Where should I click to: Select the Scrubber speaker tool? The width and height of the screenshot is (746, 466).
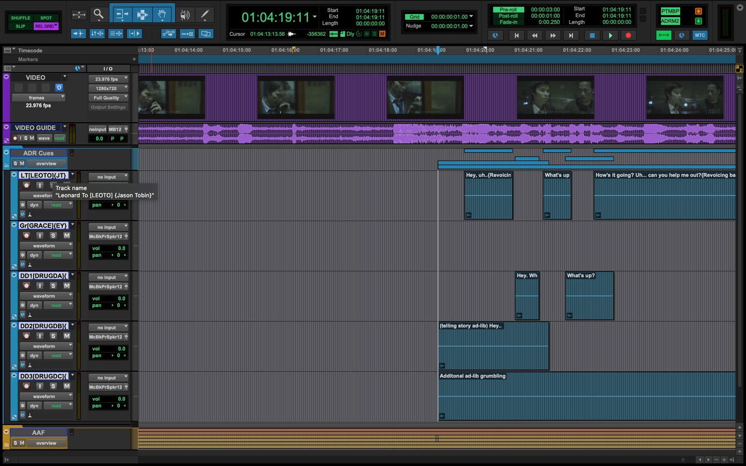click(185, 15)
